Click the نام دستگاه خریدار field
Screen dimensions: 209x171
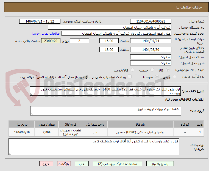point(110,27)
